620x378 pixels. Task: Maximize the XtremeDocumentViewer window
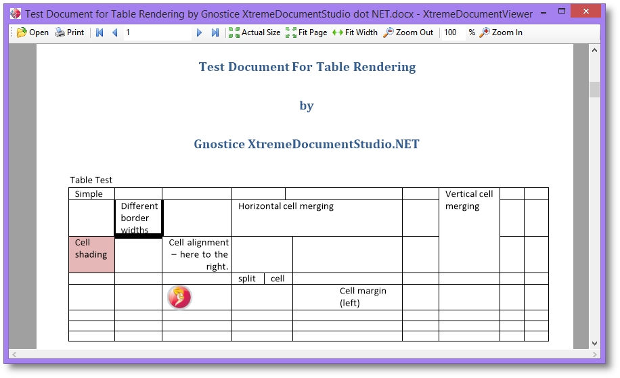[562, 11]
